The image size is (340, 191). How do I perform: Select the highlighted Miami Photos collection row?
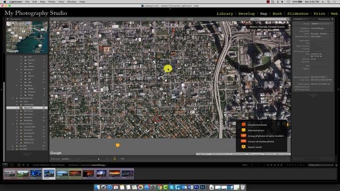27,108
